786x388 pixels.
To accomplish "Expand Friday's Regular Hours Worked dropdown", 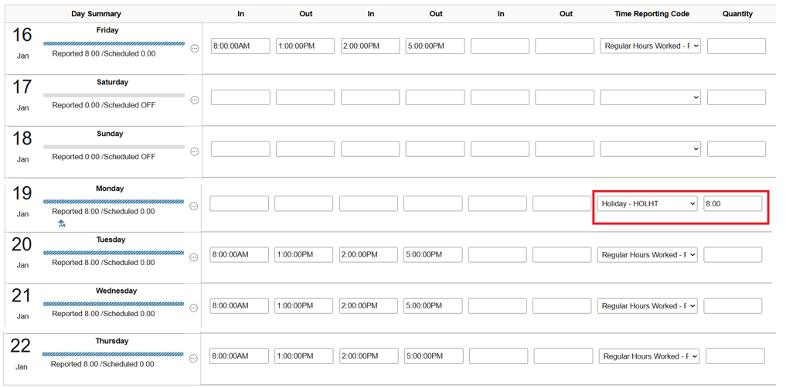I will (650, 46).
